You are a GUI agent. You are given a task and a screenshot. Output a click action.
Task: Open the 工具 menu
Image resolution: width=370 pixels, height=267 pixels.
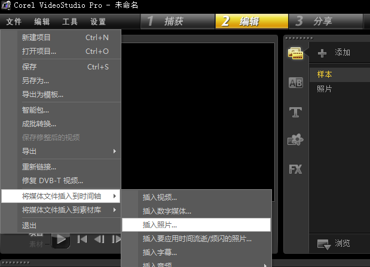pos(70,22)
